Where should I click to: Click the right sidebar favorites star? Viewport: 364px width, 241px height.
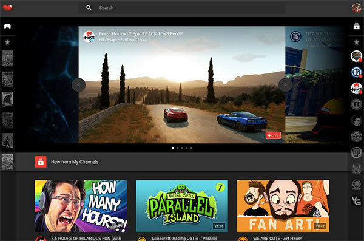(x=356, y=42)
